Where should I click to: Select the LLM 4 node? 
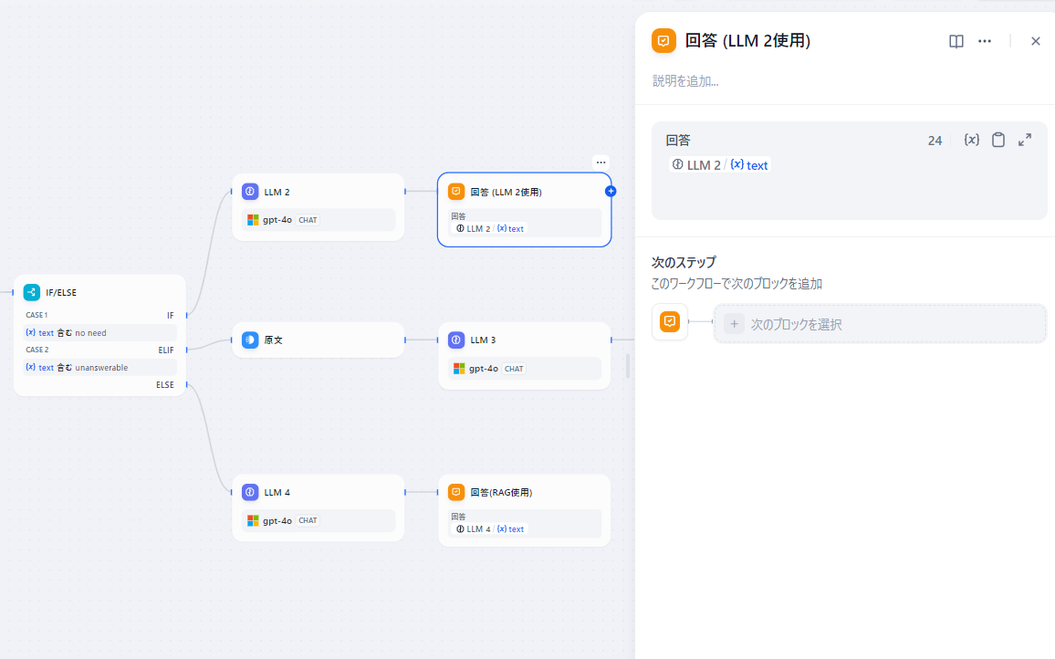pos(319,508)
